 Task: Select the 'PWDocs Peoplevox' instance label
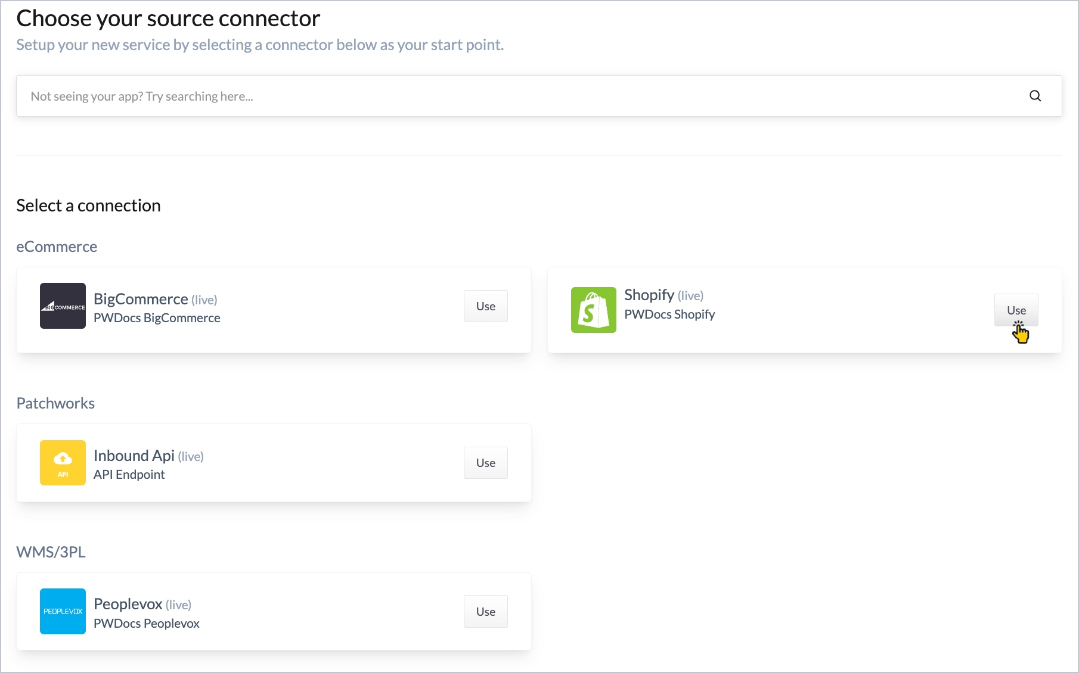pyautogui.click(x=146, y=624)
